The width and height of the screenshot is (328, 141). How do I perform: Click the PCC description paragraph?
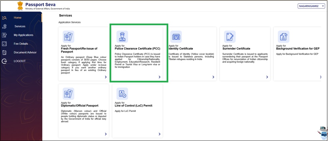tap(137, 61)
